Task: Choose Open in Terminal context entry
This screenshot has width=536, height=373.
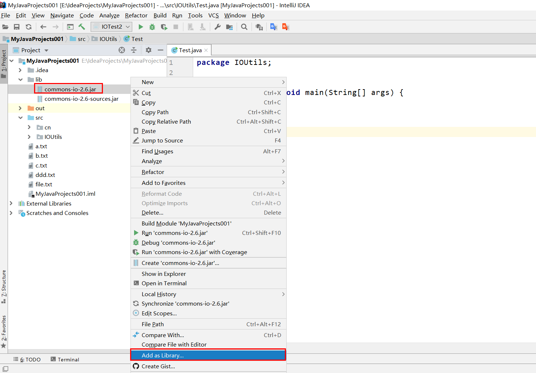Action: (208, 283)
